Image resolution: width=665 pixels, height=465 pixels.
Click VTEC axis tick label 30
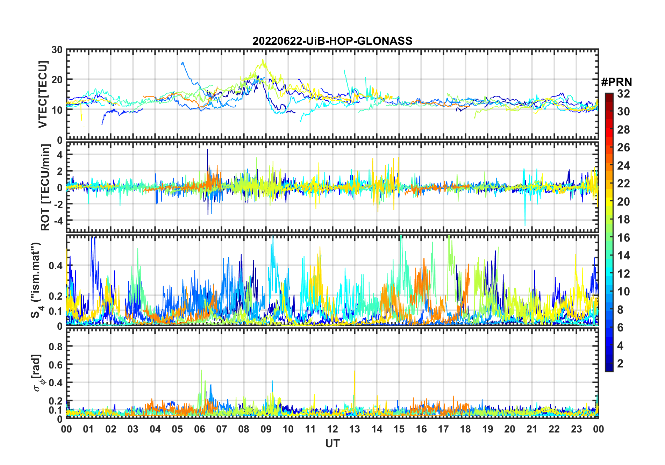click(x=57, y=50)
